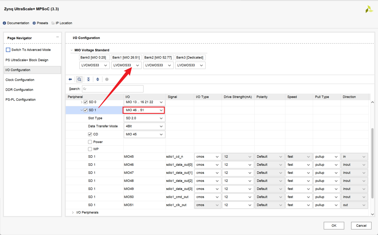Open MIO46 Drive Strength dropdown
The width and height of the screenshot is (378, 235).
[238, 165]
